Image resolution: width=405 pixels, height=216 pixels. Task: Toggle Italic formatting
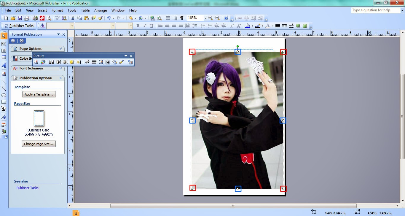coord(145,26)
